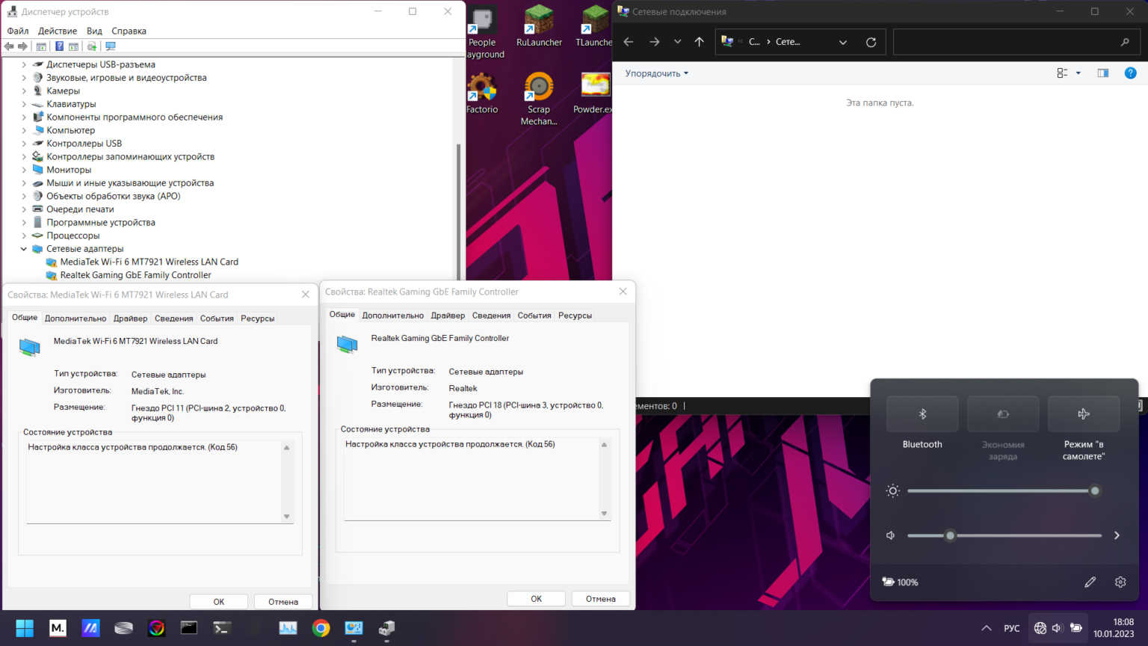The height and width of the screenshot is (646, 1148).
Task: Close the Realtek properties dialog
Action: point(623,292)
